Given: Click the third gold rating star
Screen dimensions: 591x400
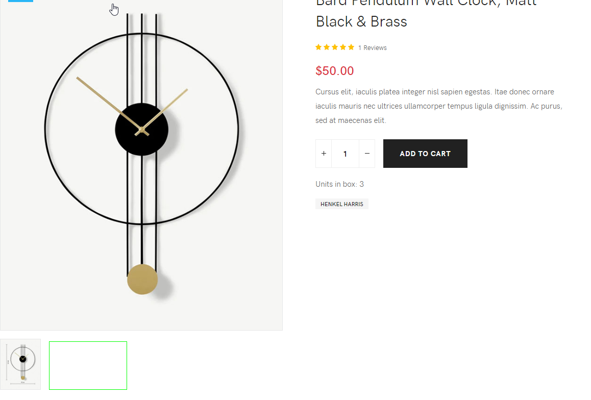Looking at the screenshot, I should click(335, 47).
